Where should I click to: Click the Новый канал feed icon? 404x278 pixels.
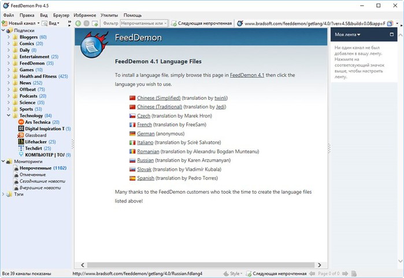[x=4, y=24]
